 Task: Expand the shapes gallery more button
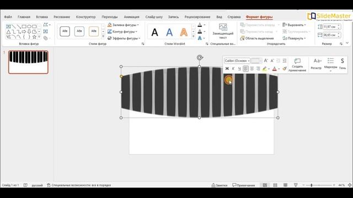39,37
